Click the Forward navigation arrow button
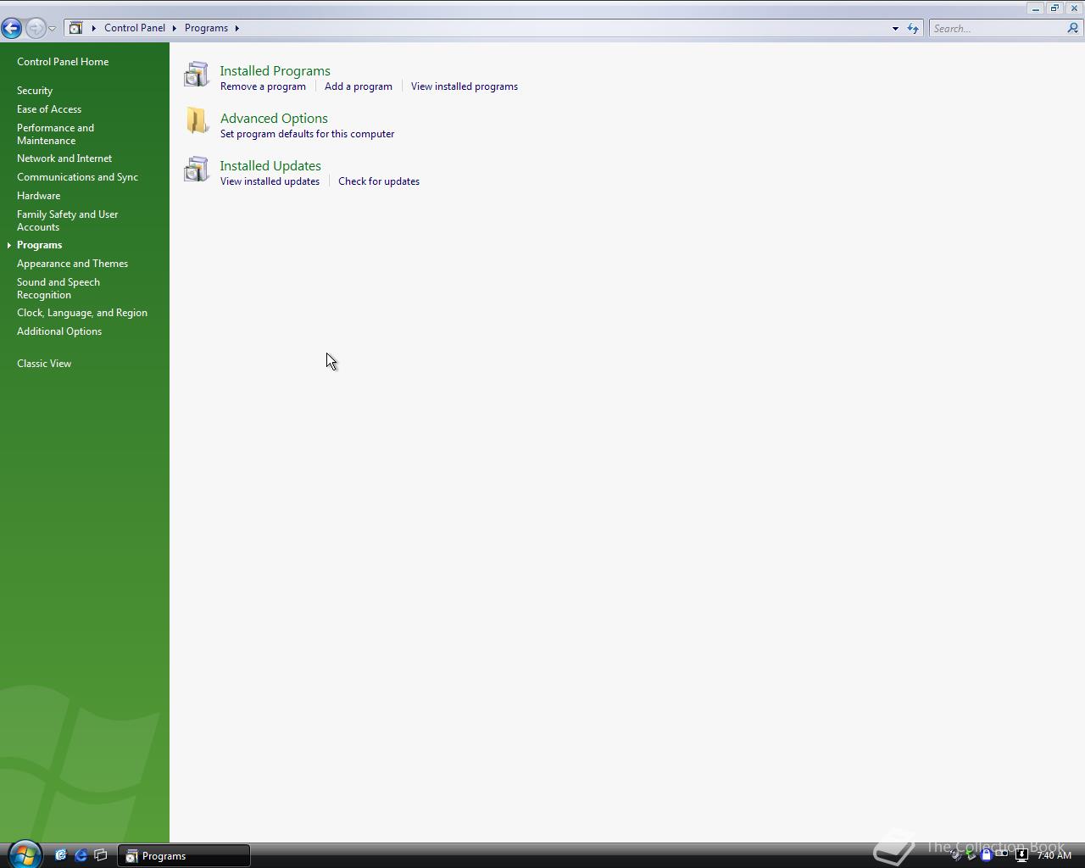1085x868 pixels. click(x=36, y=28)
